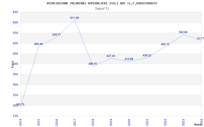The width and height of the screenshot is (204, 127).
Task: Click the 2021 x-axis label
Action: click(x=147, y=122)
